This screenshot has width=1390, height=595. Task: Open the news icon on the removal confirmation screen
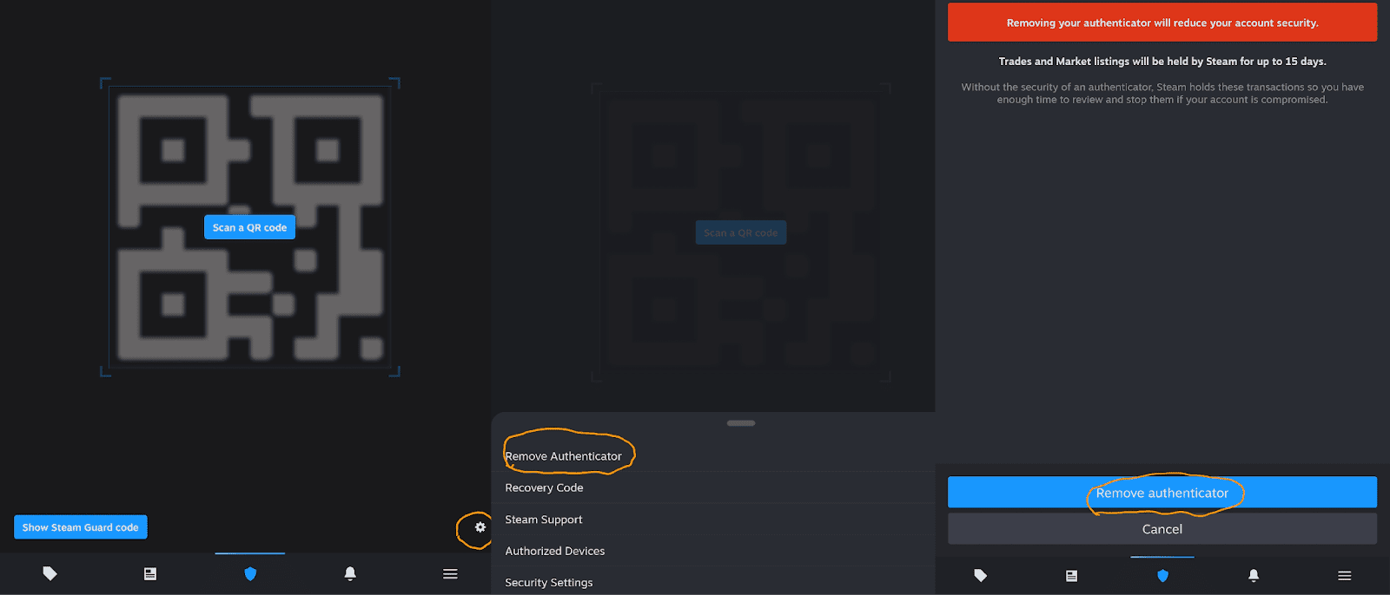[1072, 575]
